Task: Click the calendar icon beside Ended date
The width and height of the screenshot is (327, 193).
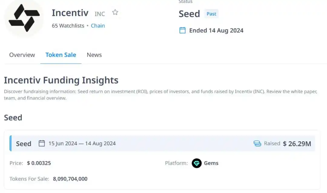Action: [x=183, y=31]
